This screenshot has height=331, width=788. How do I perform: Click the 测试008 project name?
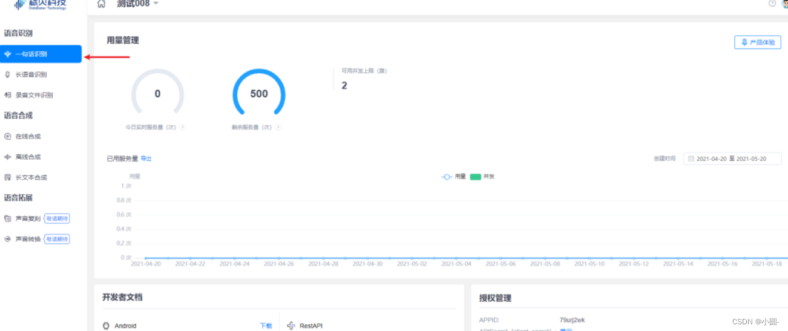coord(133,4)
